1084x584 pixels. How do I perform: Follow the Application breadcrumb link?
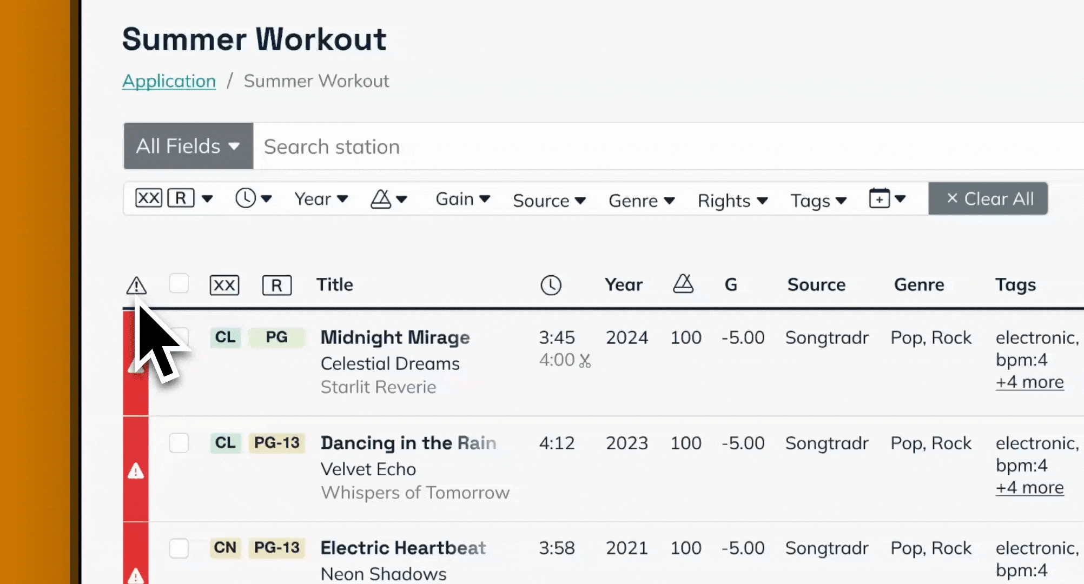click(x=169, y=81)
